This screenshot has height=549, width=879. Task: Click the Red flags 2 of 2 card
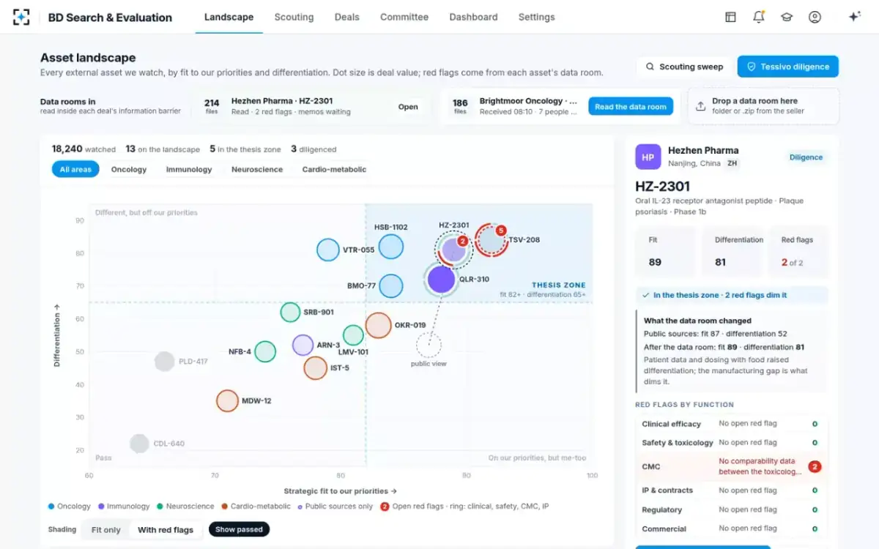(798, 251)
